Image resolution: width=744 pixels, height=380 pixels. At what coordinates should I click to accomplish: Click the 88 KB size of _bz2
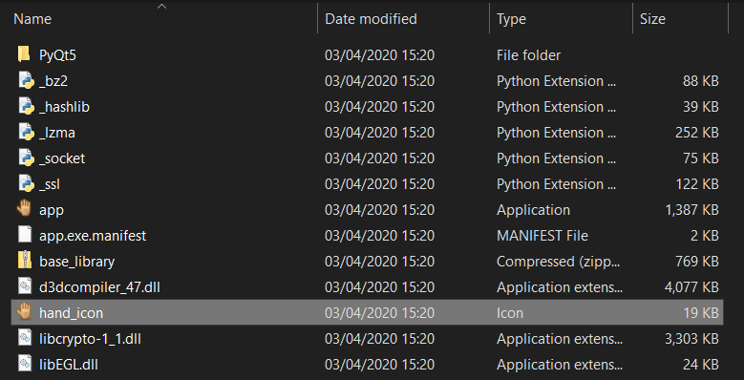(x=701, y=81)
